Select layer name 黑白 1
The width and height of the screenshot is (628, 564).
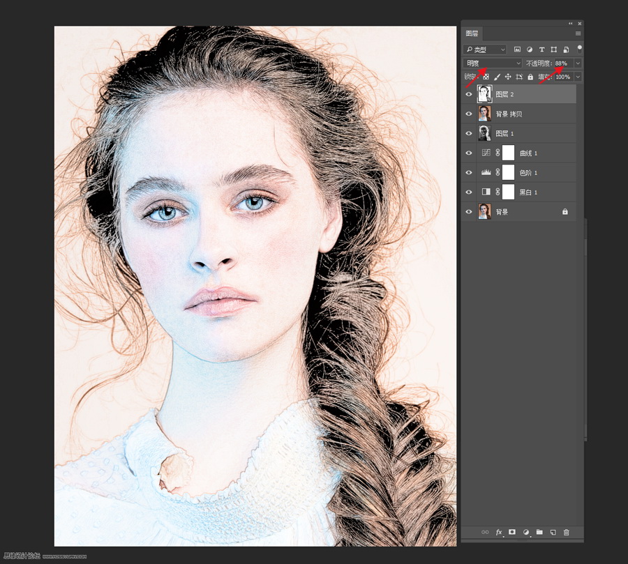coord(528,192)
